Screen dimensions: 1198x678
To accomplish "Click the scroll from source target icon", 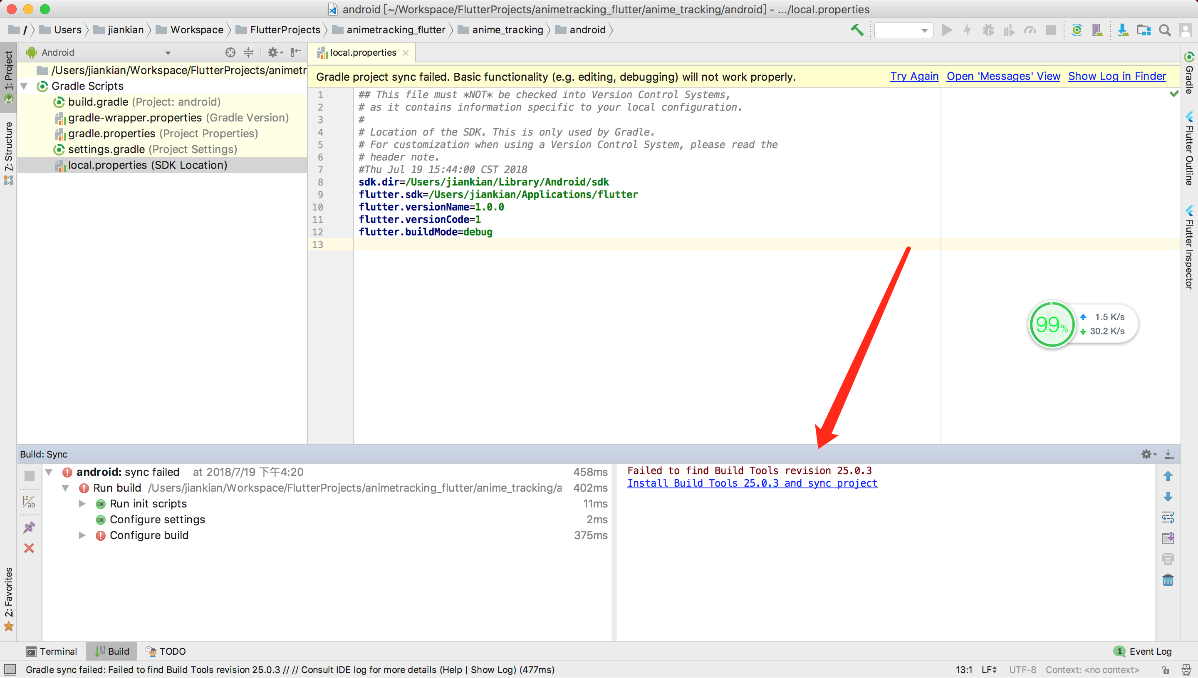I will tap(230, 52).
